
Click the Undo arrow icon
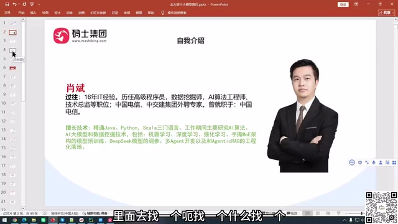pyautogui.click(x=14, y=4)
